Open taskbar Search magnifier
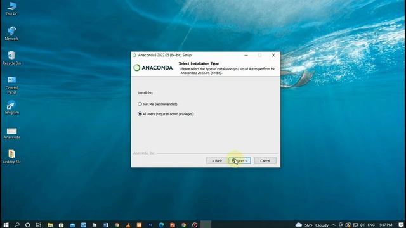The width and height of the screenshot is (406, 228). click(17, 225)
